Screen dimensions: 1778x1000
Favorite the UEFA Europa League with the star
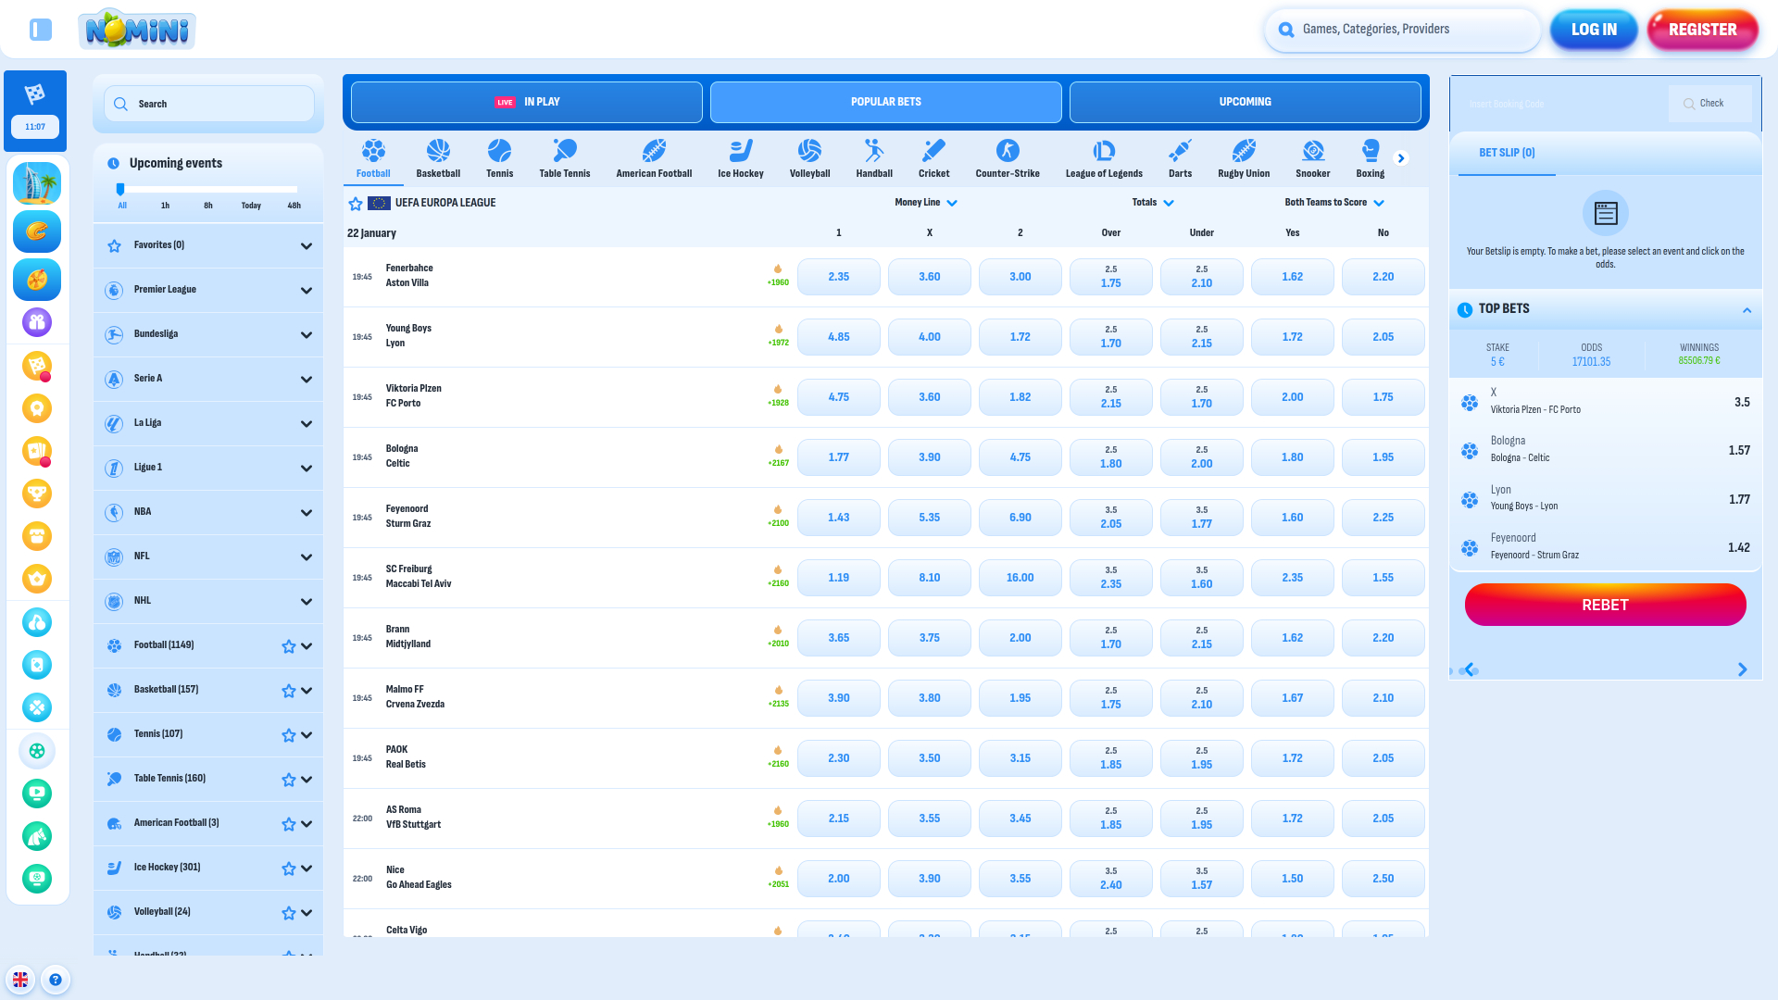tap(356, 203)
